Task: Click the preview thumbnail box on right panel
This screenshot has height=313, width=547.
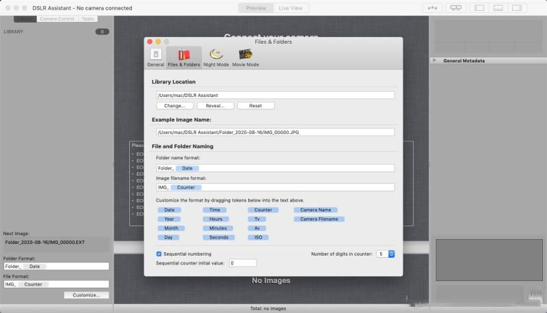Action: (489, 260)
